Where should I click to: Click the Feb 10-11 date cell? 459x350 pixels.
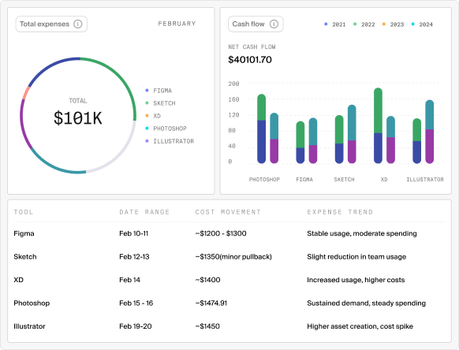[134, 233]
